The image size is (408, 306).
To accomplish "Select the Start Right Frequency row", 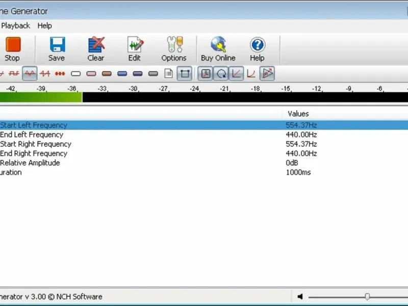I will coord(204,144).
